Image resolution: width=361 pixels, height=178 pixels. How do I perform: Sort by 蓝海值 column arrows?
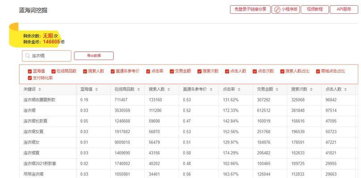point(96,89)
